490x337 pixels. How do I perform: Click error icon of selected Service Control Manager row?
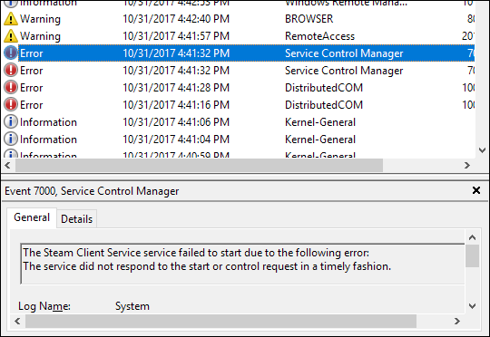click(11, 53)
